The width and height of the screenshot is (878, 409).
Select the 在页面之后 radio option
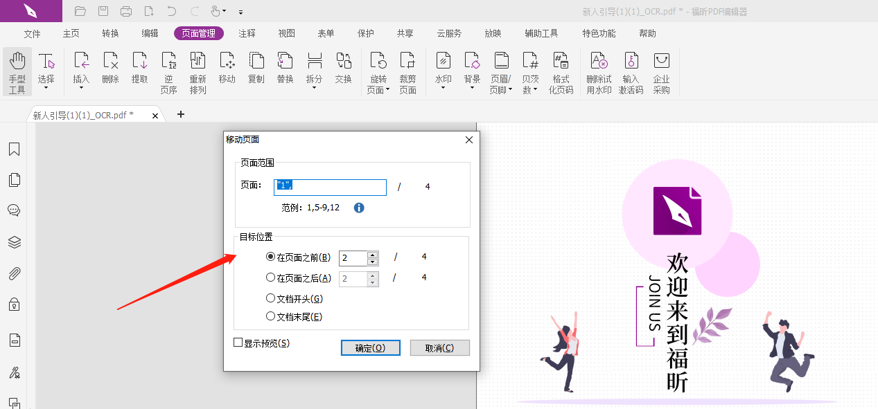271,277
